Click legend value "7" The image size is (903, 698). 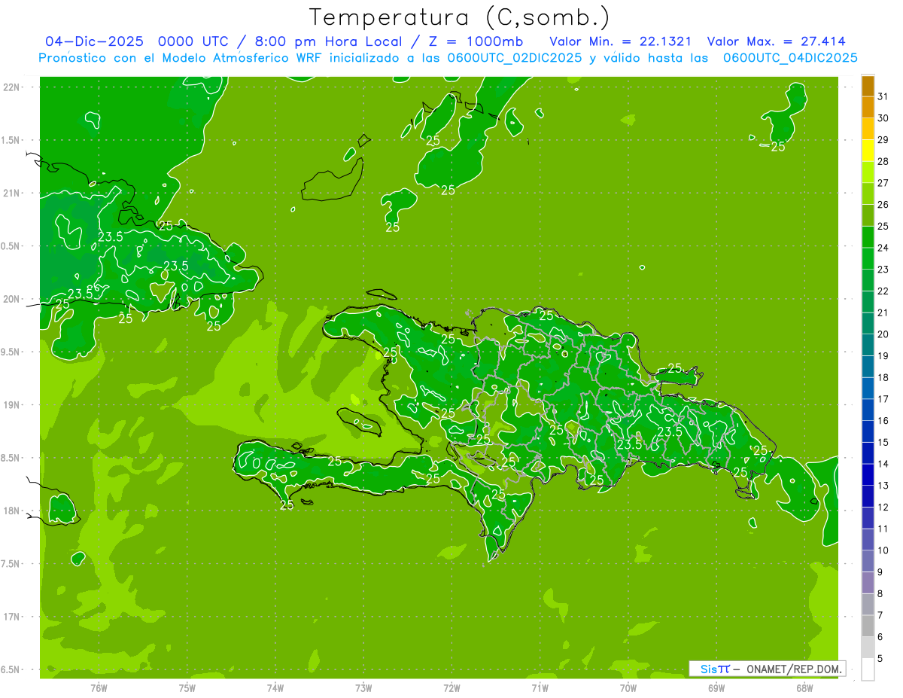[x=880, y=615]
